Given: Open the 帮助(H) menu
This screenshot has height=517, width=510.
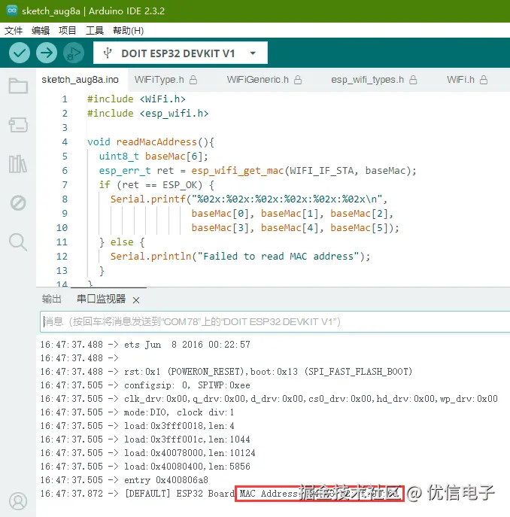Looking at the screenshot, I should [x=128, y=31].
